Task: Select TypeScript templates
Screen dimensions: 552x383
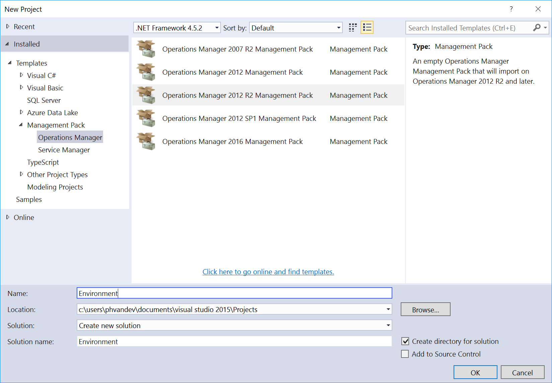Action: pyautogui.click(x=43, y=162)
